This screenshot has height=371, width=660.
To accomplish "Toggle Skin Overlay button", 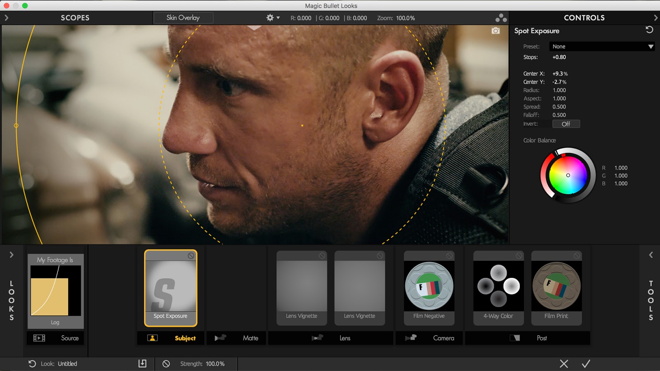I will (183, 18).
